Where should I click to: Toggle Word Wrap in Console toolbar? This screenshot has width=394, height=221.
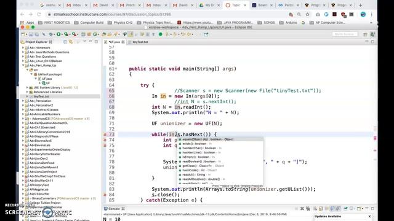click(x=327, y=209)
